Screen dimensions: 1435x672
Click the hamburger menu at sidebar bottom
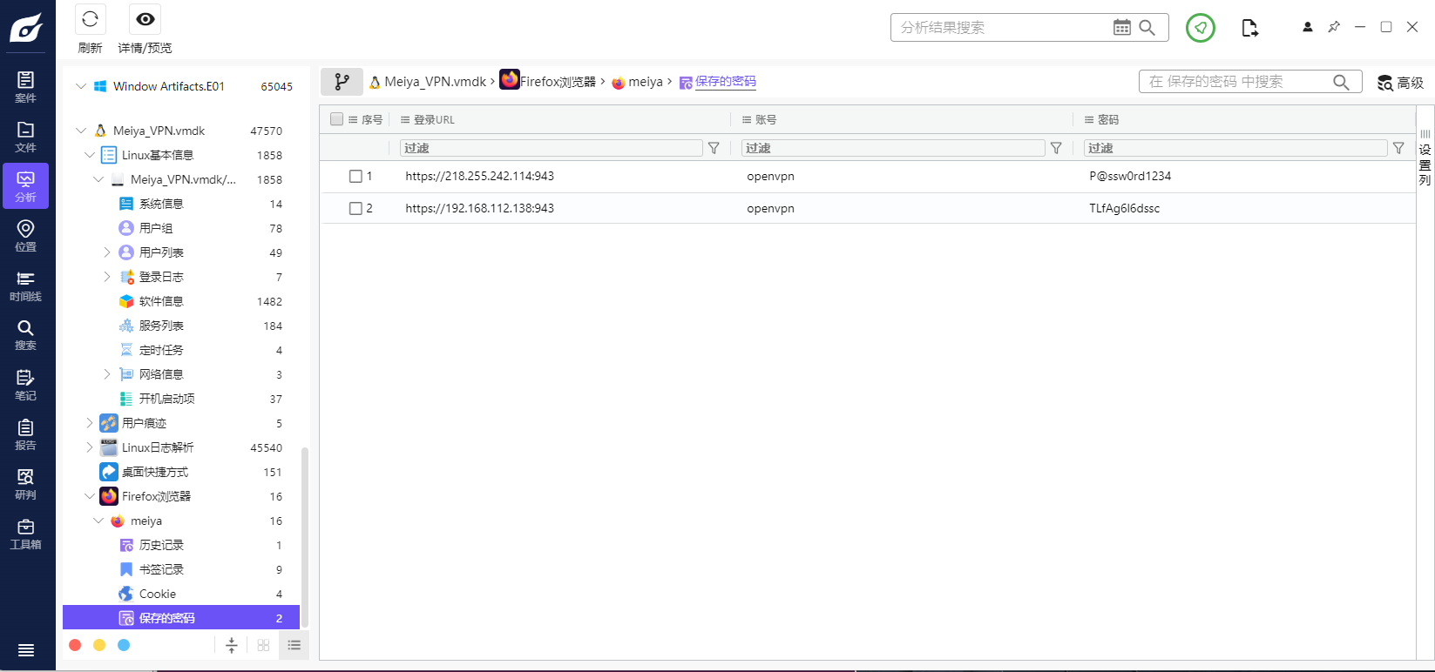[26, 650]
